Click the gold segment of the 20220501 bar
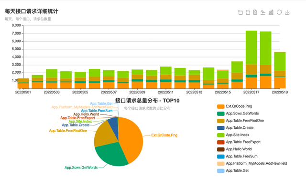 coord(23,80)
